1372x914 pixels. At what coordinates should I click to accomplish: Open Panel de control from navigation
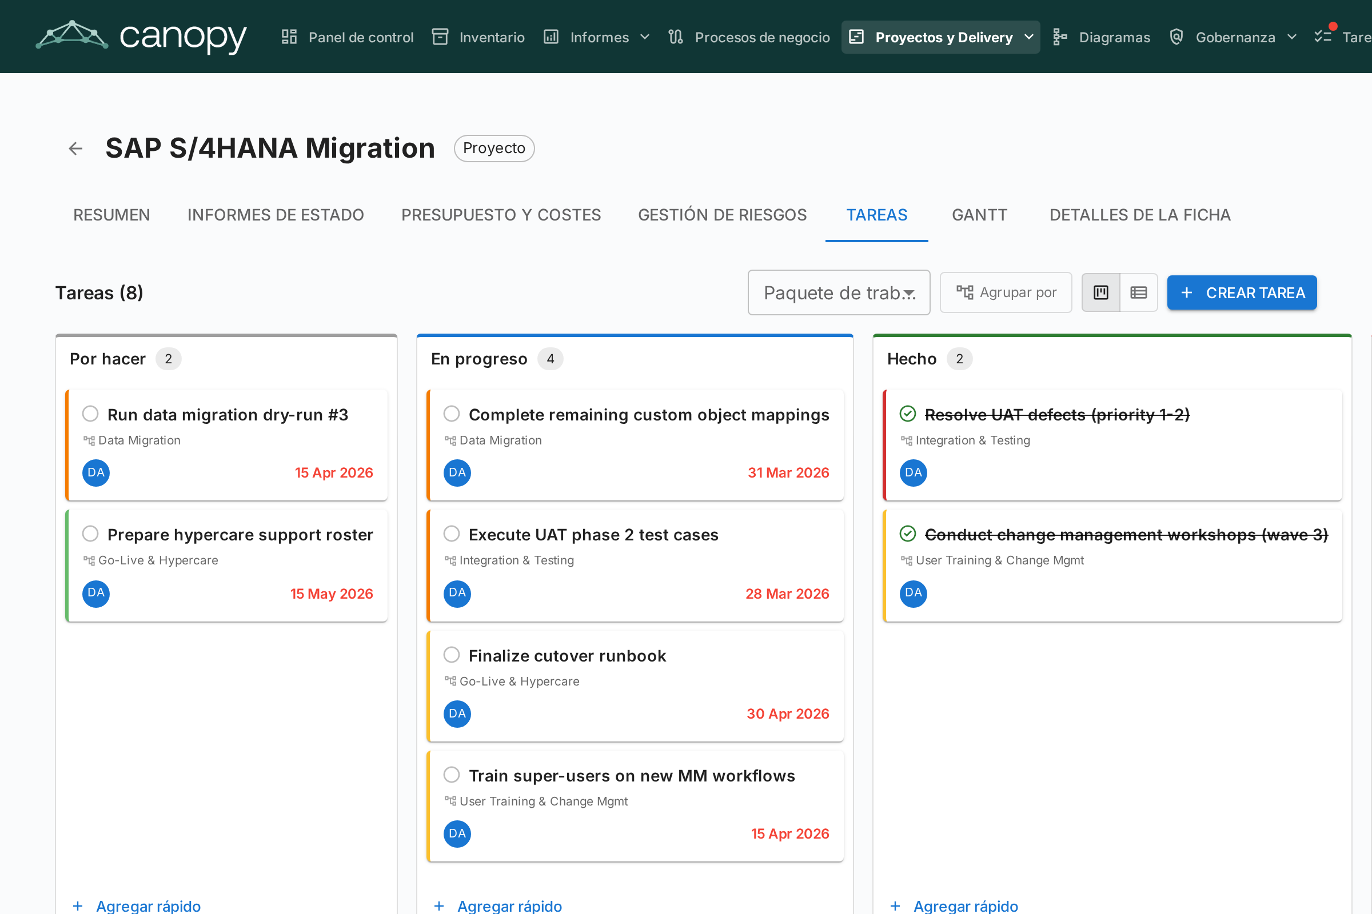pos(348,37)
